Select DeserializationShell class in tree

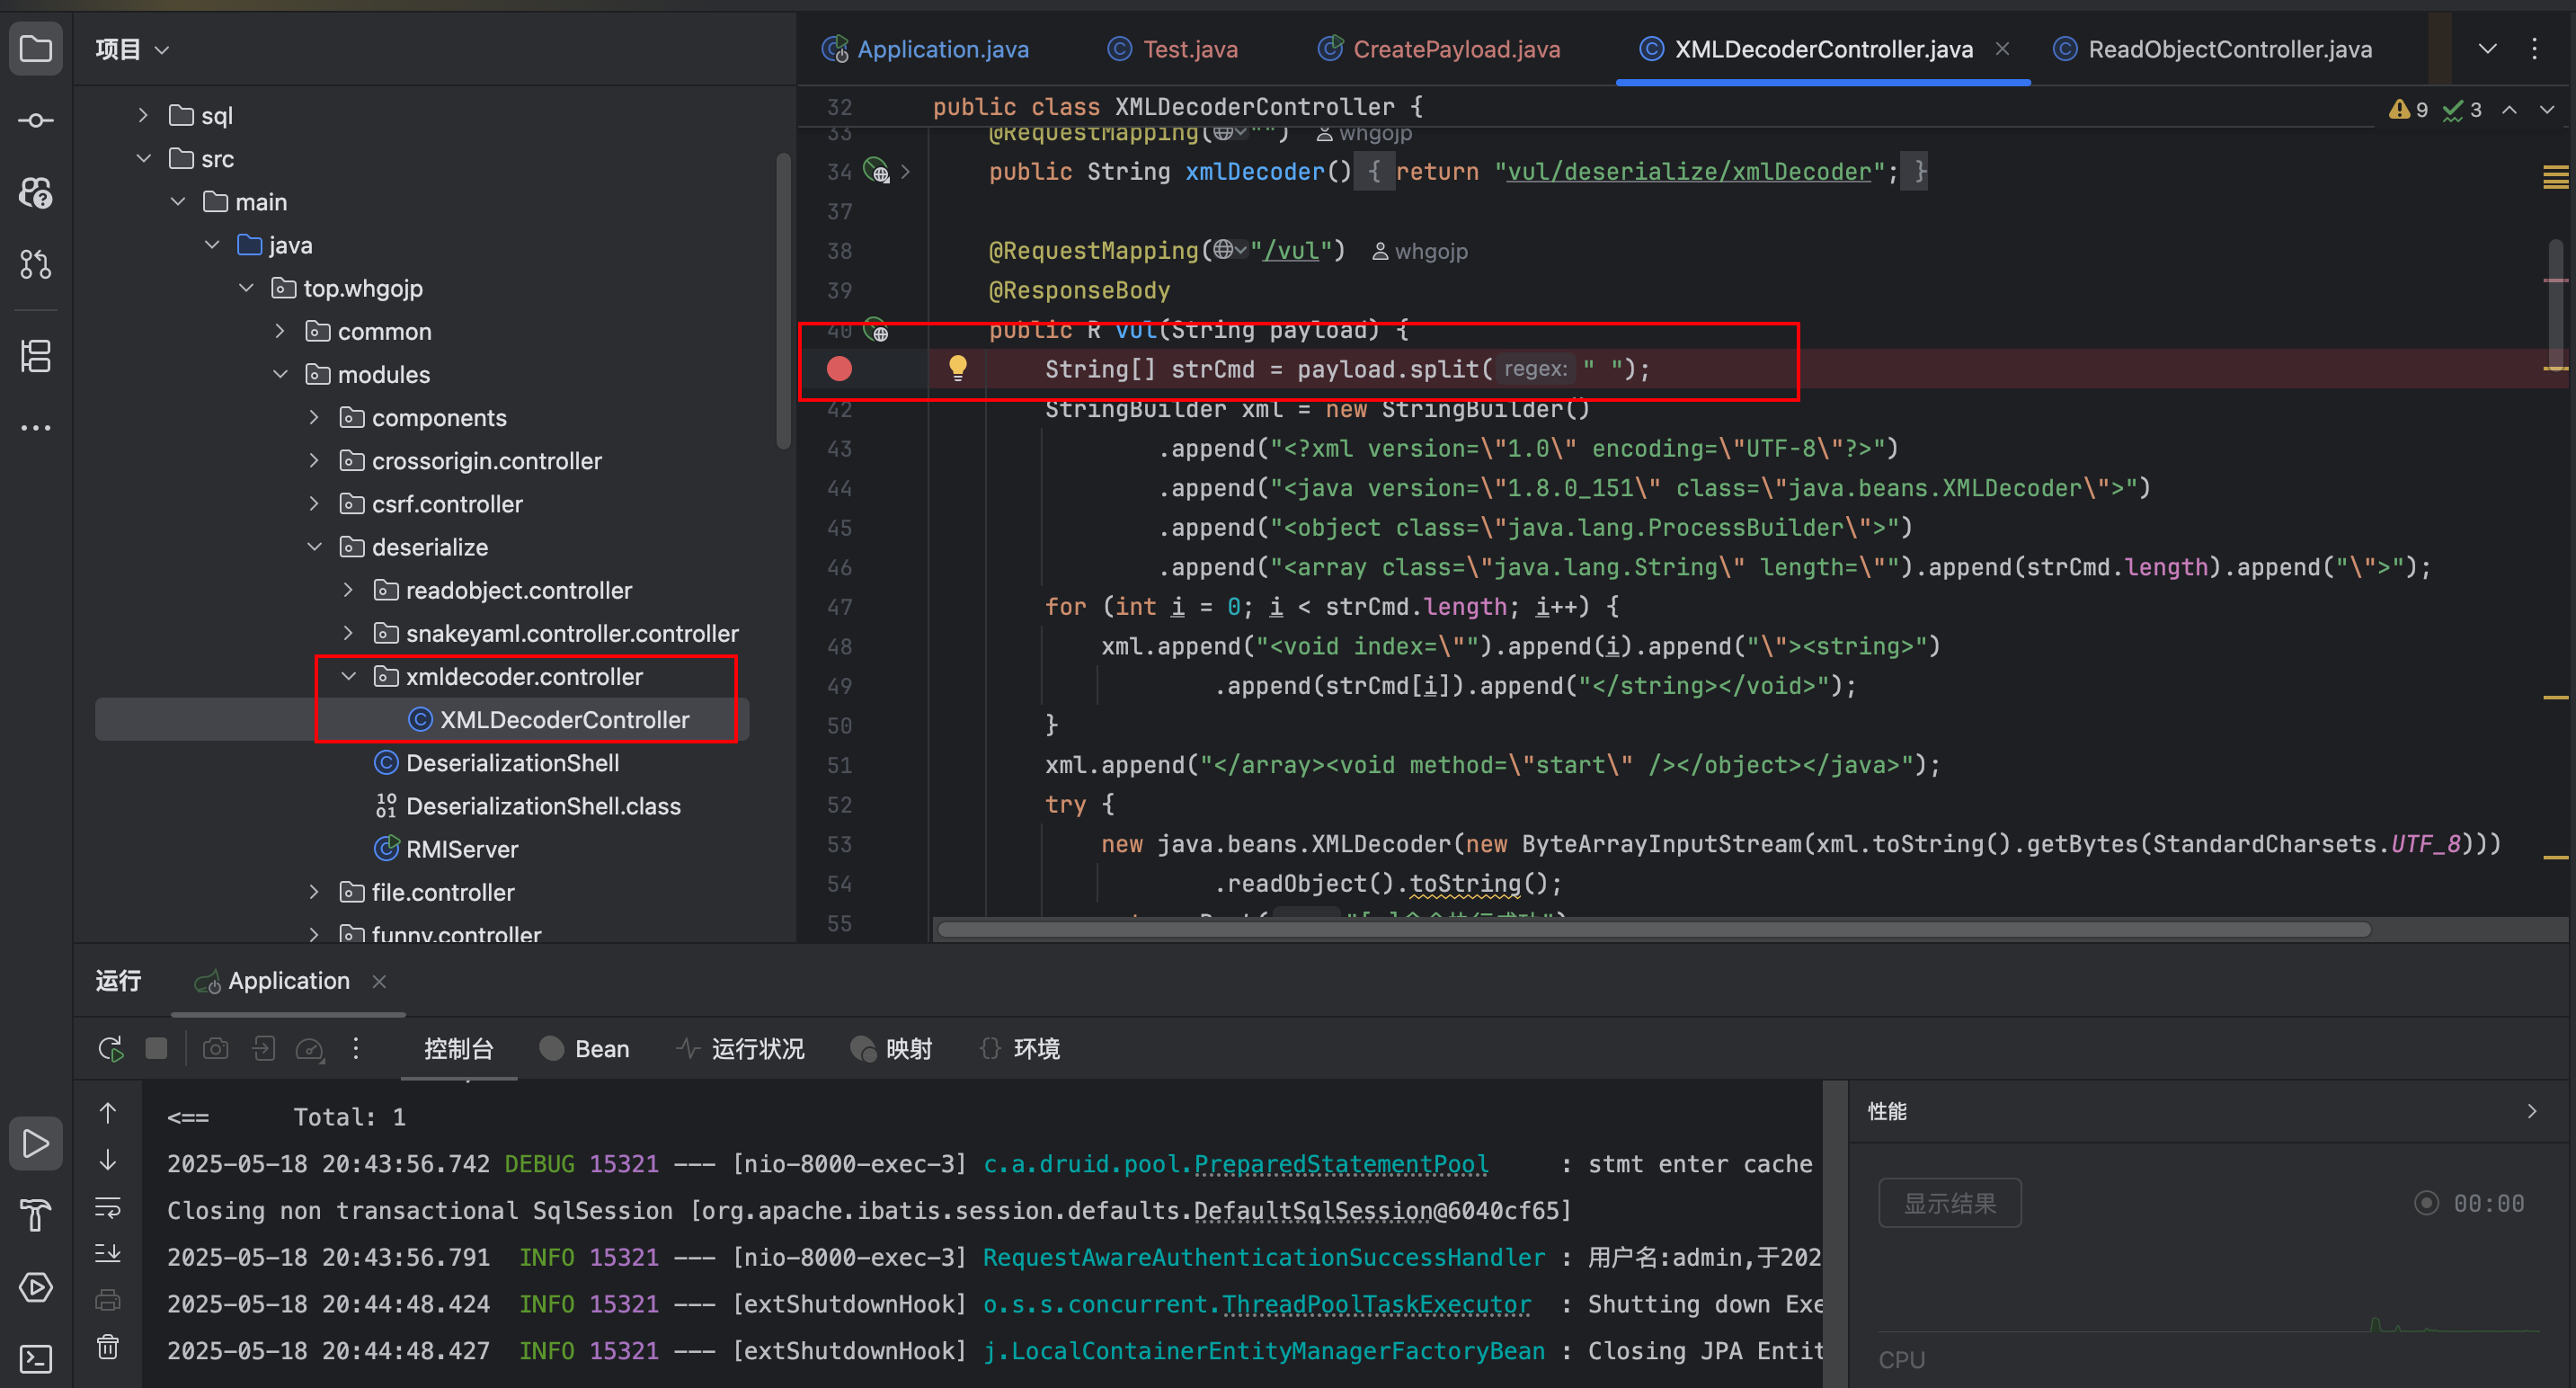[512, 763]
